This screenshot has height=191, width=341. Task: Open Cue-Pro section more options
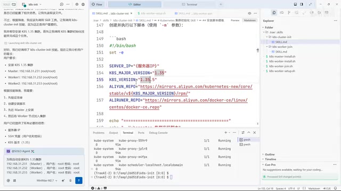pyautogui.click(x=335, y=165)
